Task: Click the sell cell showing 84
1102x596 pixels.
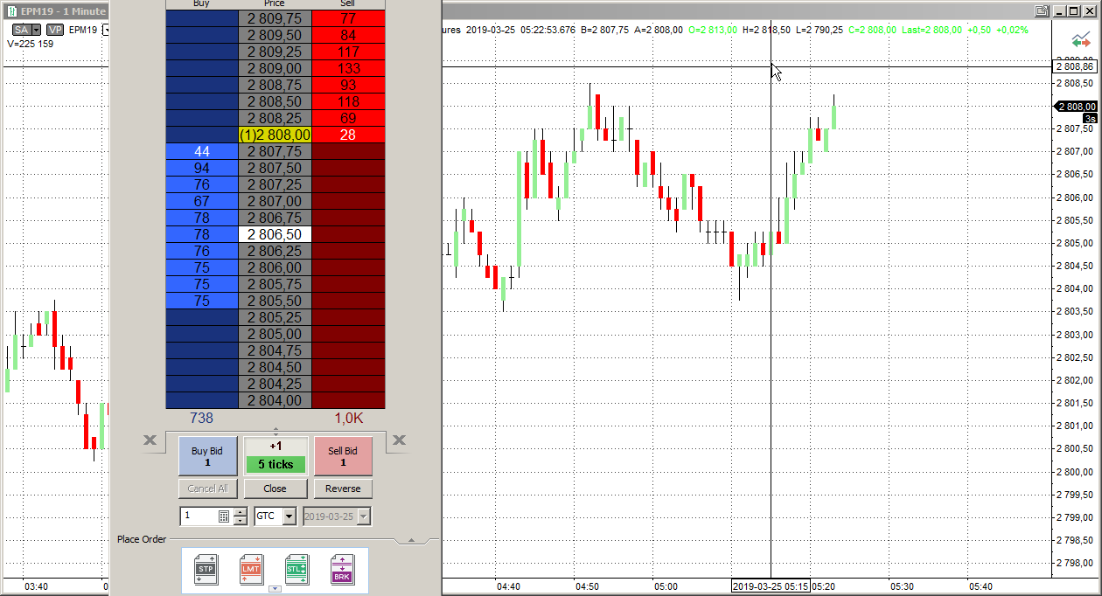Action: tap(348, 35)
